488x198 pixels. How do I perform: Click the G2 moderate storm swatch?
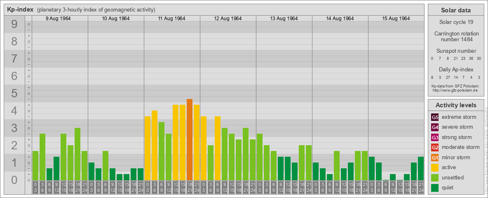(x=435, y=147)
